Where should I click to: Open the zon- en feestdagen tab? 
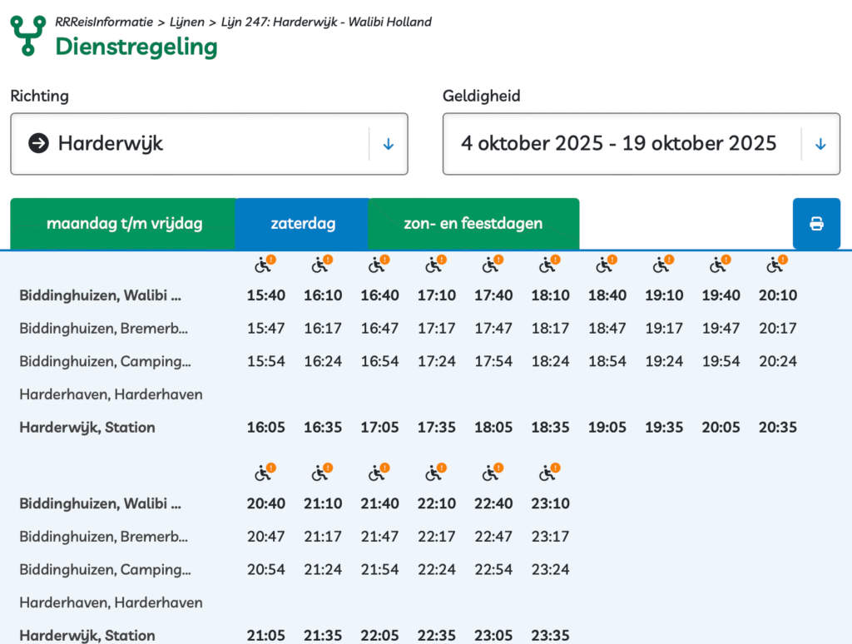473,224
